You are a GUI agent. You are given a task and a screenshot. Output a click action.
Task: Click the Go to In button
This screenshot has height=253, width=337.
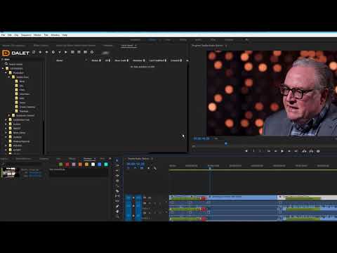coord(269,151)
